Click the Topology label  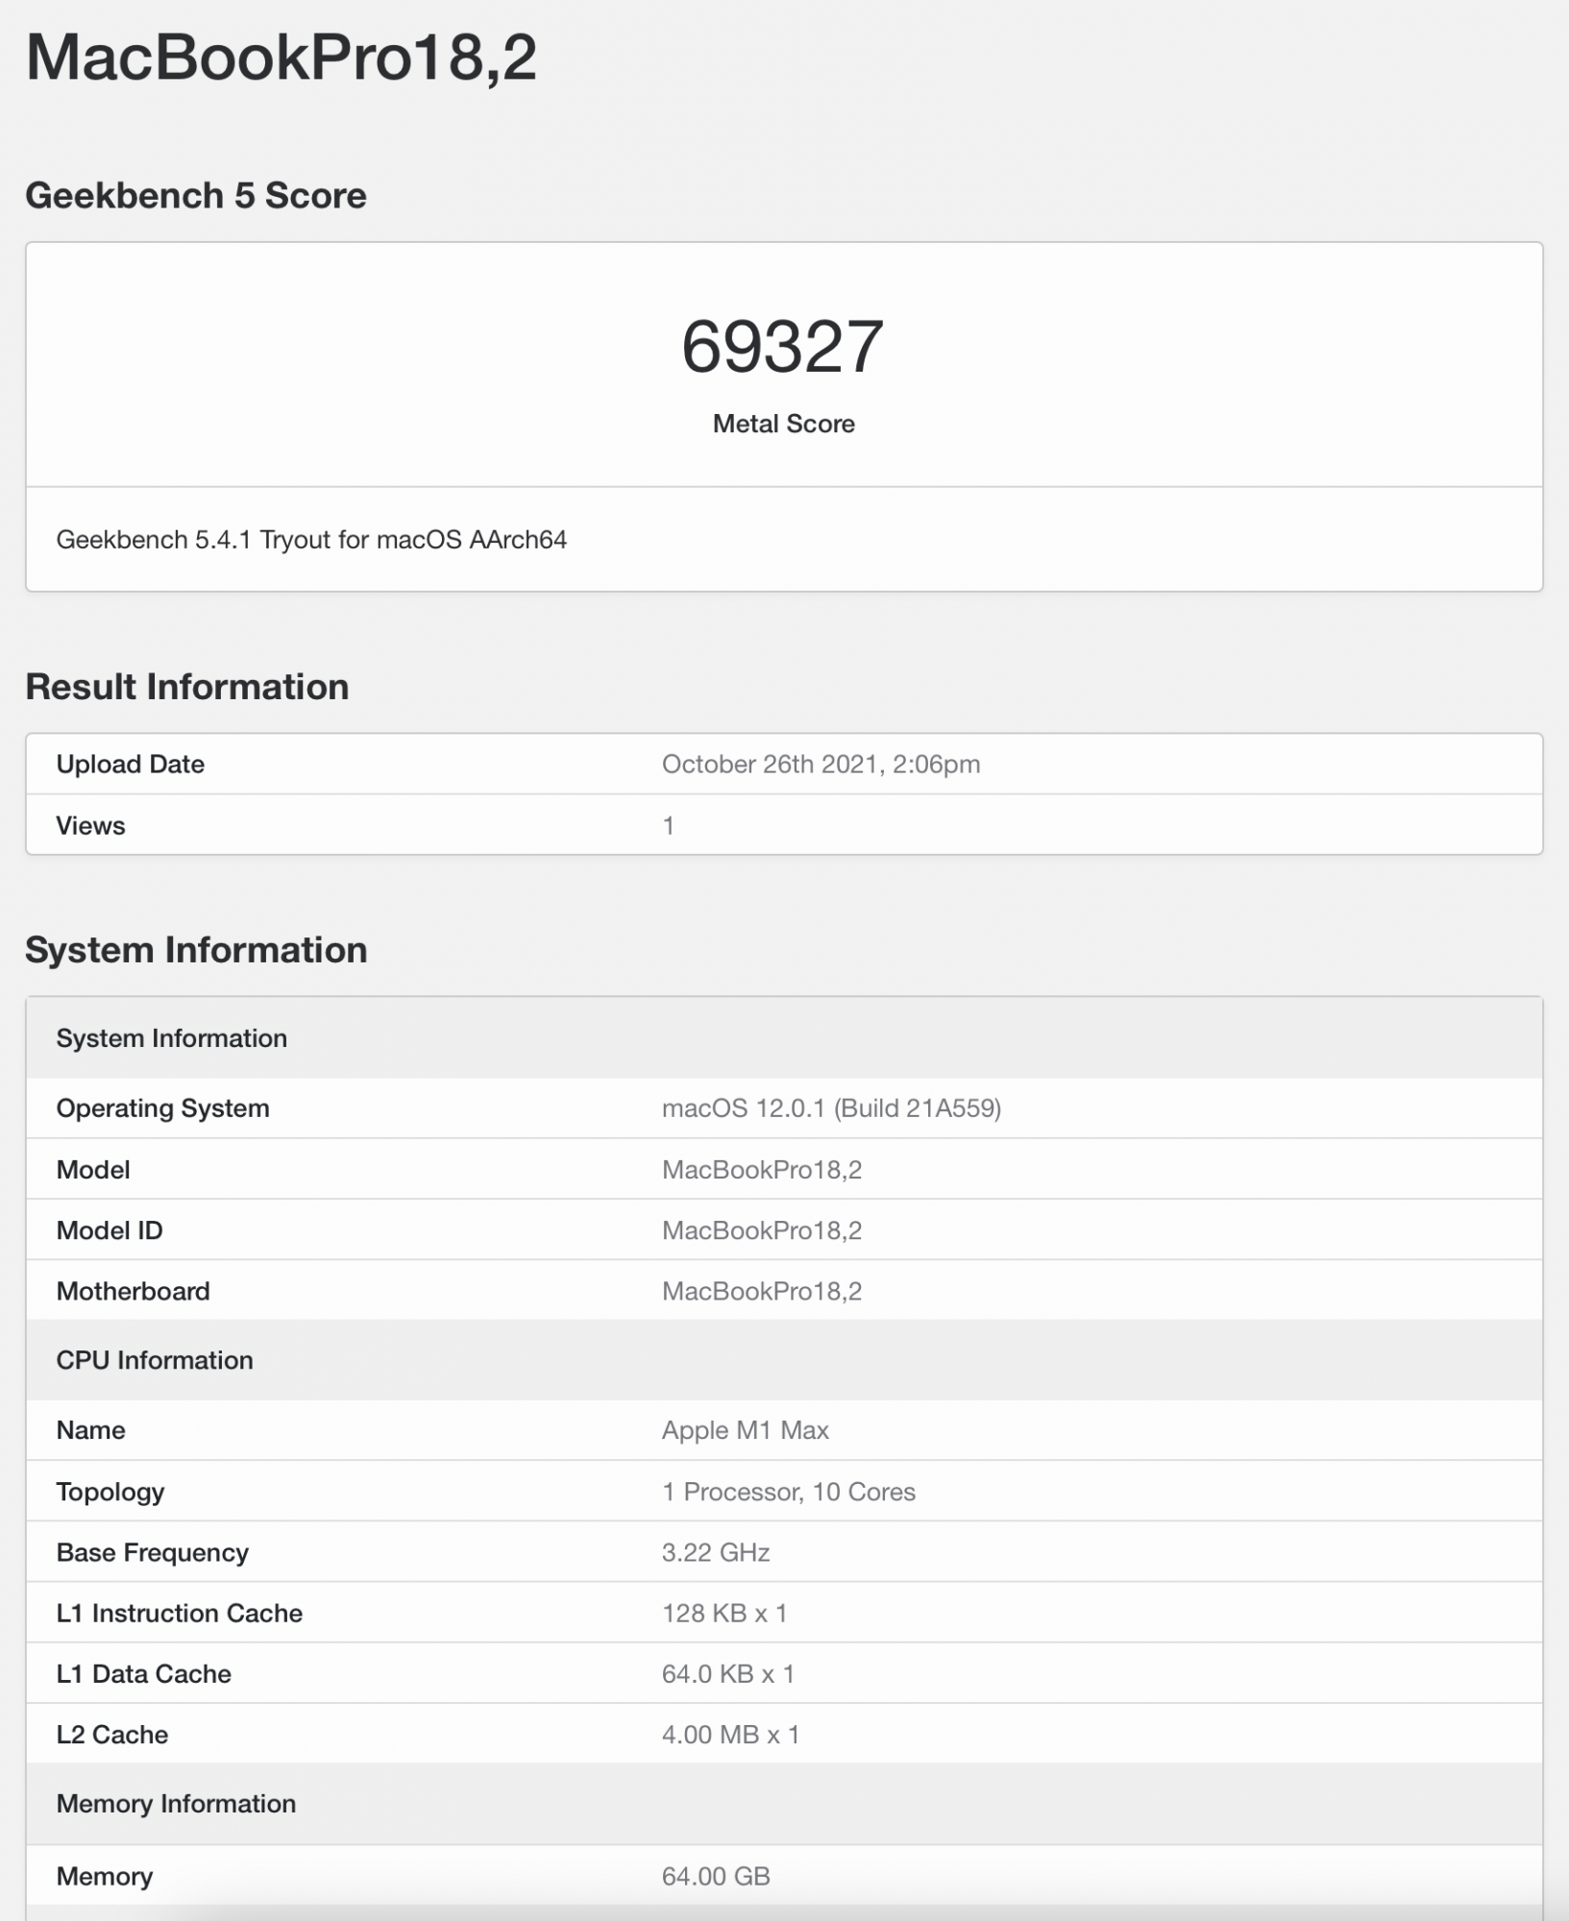pos(110,1492)
